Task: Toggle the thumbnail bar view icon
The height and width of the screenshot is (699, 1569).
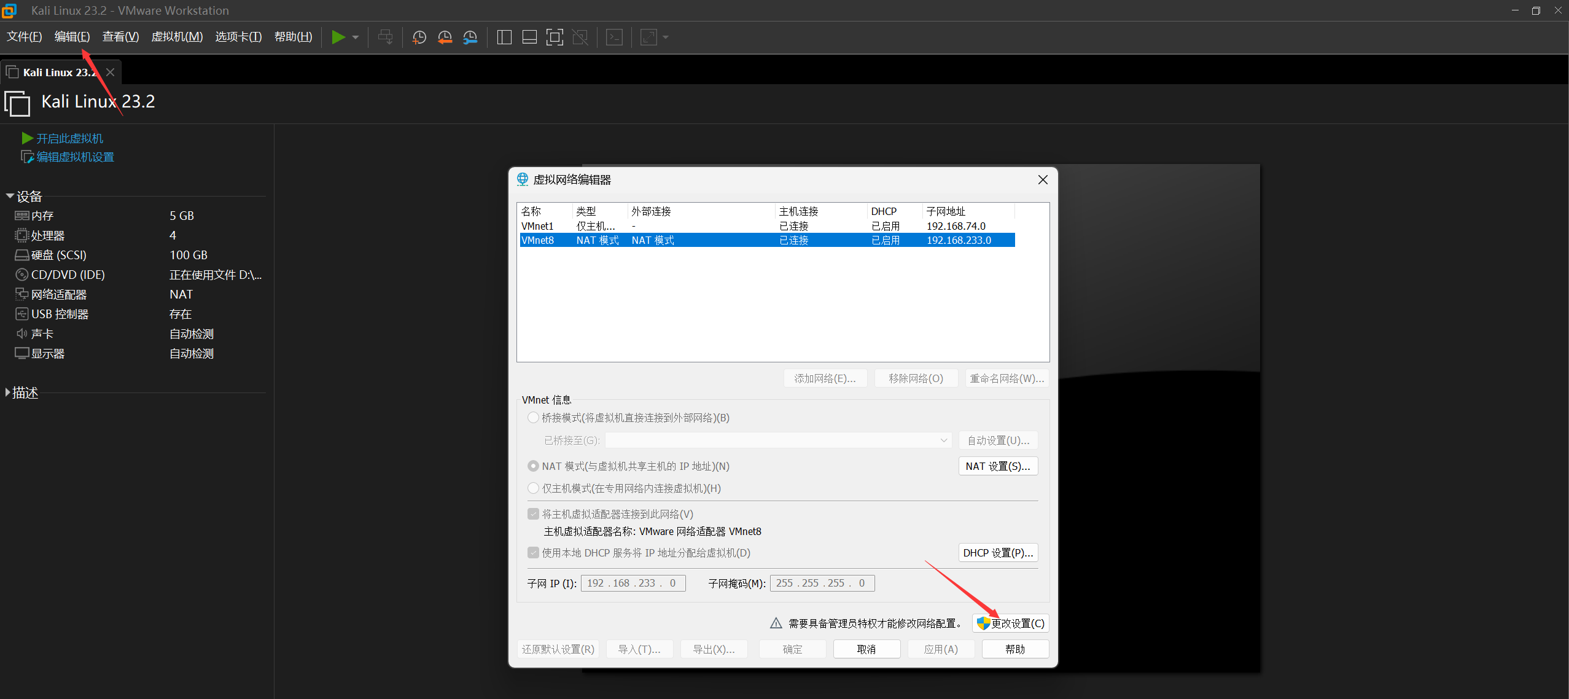Action: pyautogui.click(x=529, y=37)
